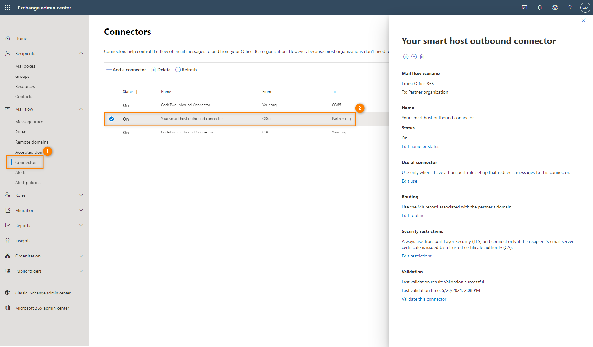Open Remote domains under Mail flow
The width and height of the screenshot is (593, 347).
(x=32, y=142)
